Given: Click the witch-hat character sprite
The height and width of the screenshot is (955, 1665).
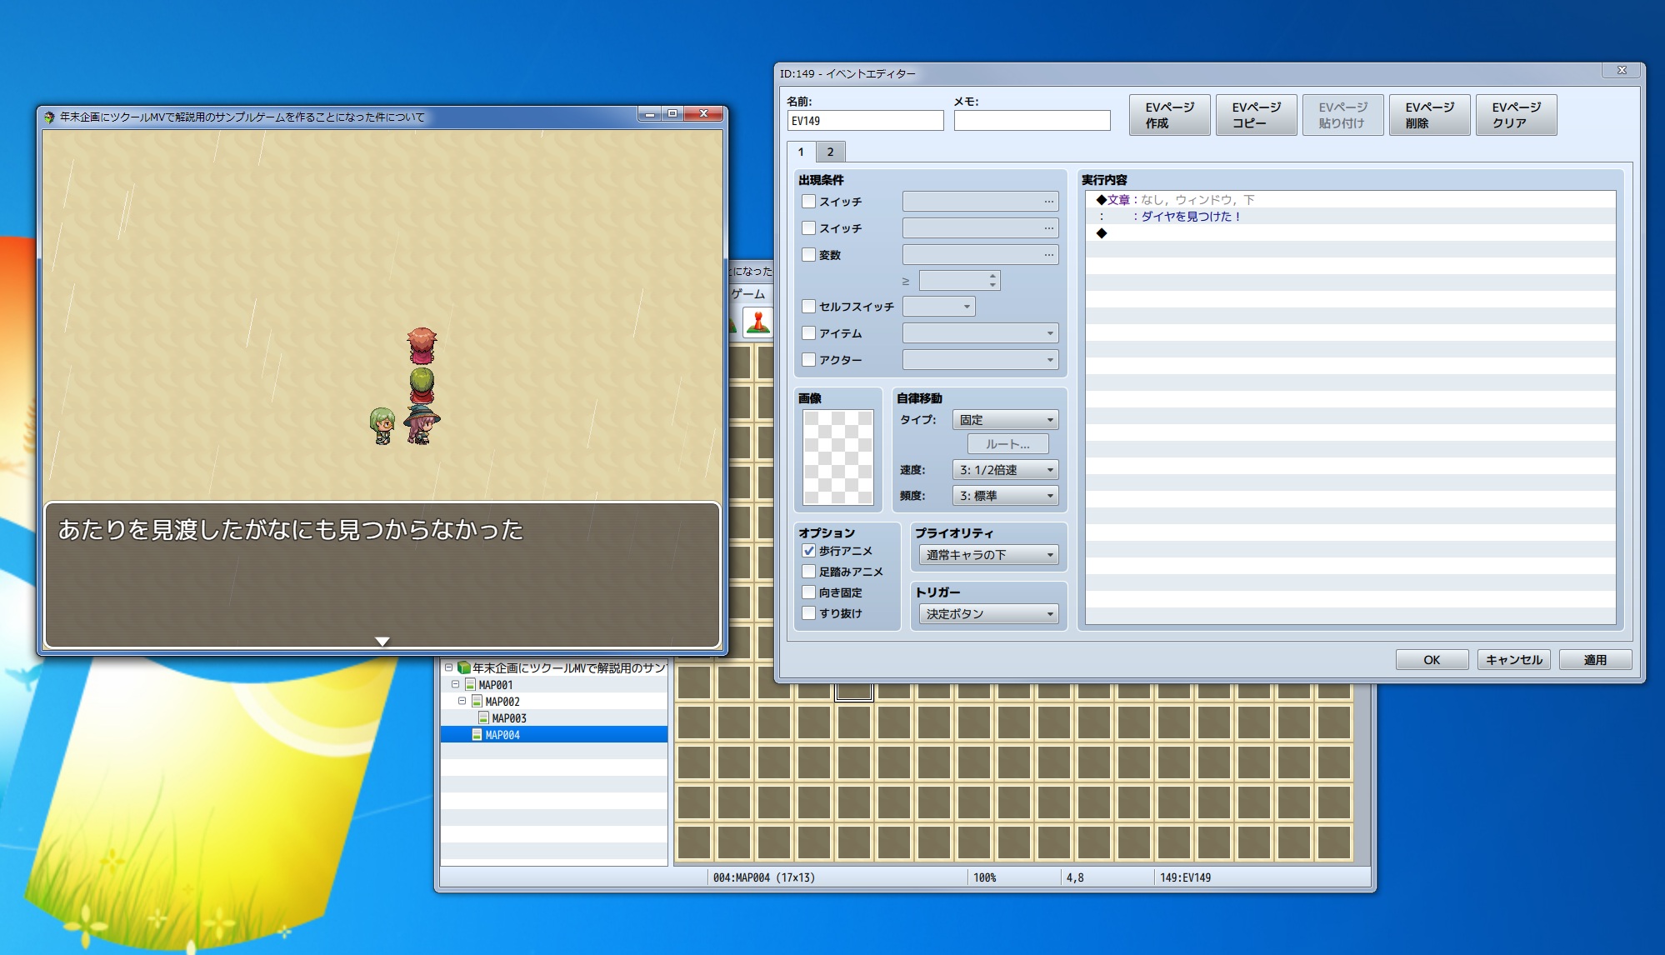Looking at the screenshot, I should (x=422, y=424).
